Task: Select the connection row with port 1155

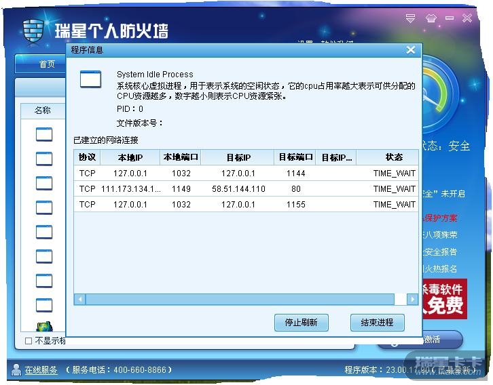Action: [246, 205]
